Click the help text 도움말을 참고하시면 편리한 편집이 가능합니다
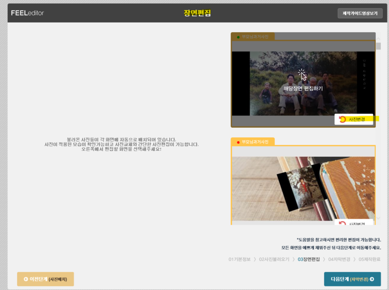Viewport: 389px width, 290px height. tap(339, 240)
